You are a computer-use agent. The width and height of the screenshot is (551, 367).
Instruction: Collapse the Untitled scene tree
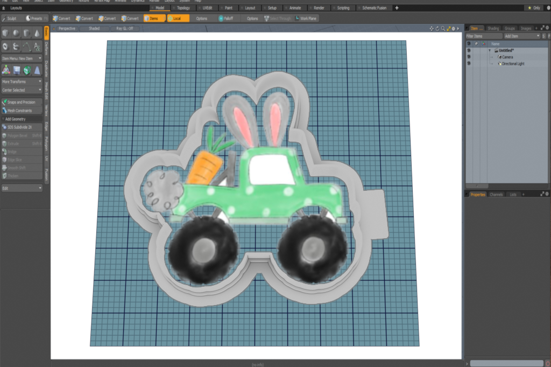[490, 50]
